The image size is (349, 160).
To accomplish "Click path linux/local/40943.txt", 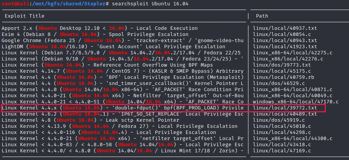I will [285, 41].
